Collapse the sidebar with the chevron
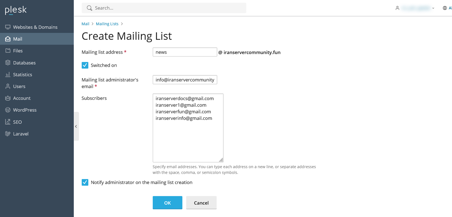The width and height of the screenshot is (452, 217). coord(76,126)
